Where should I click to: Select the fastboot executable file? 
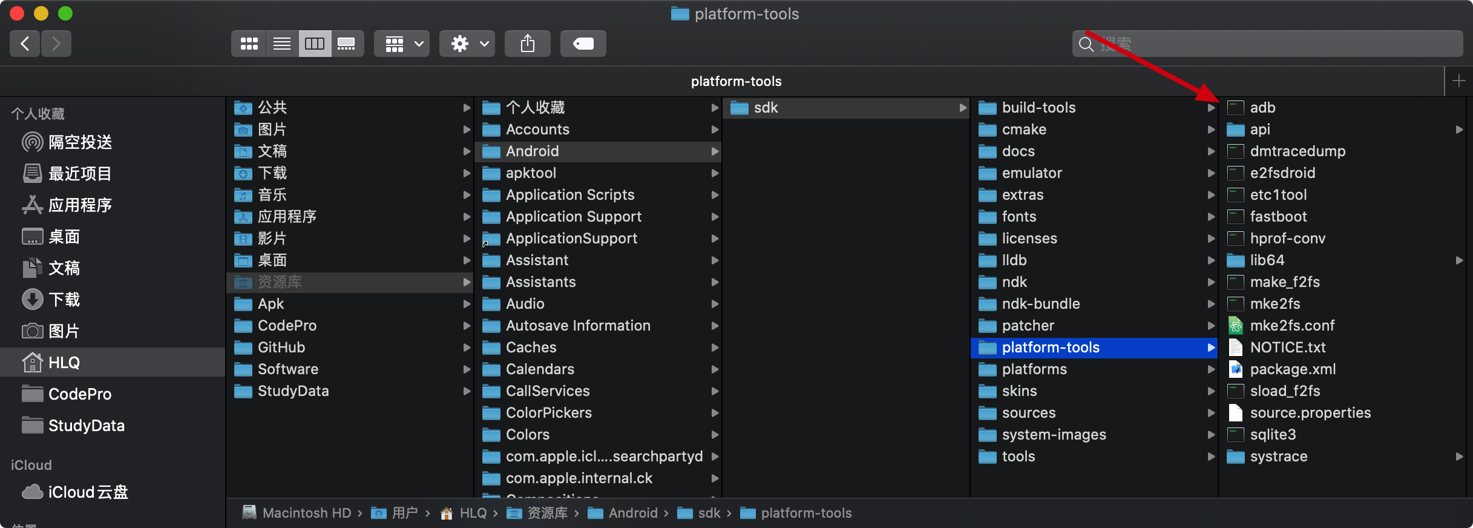1278,217
